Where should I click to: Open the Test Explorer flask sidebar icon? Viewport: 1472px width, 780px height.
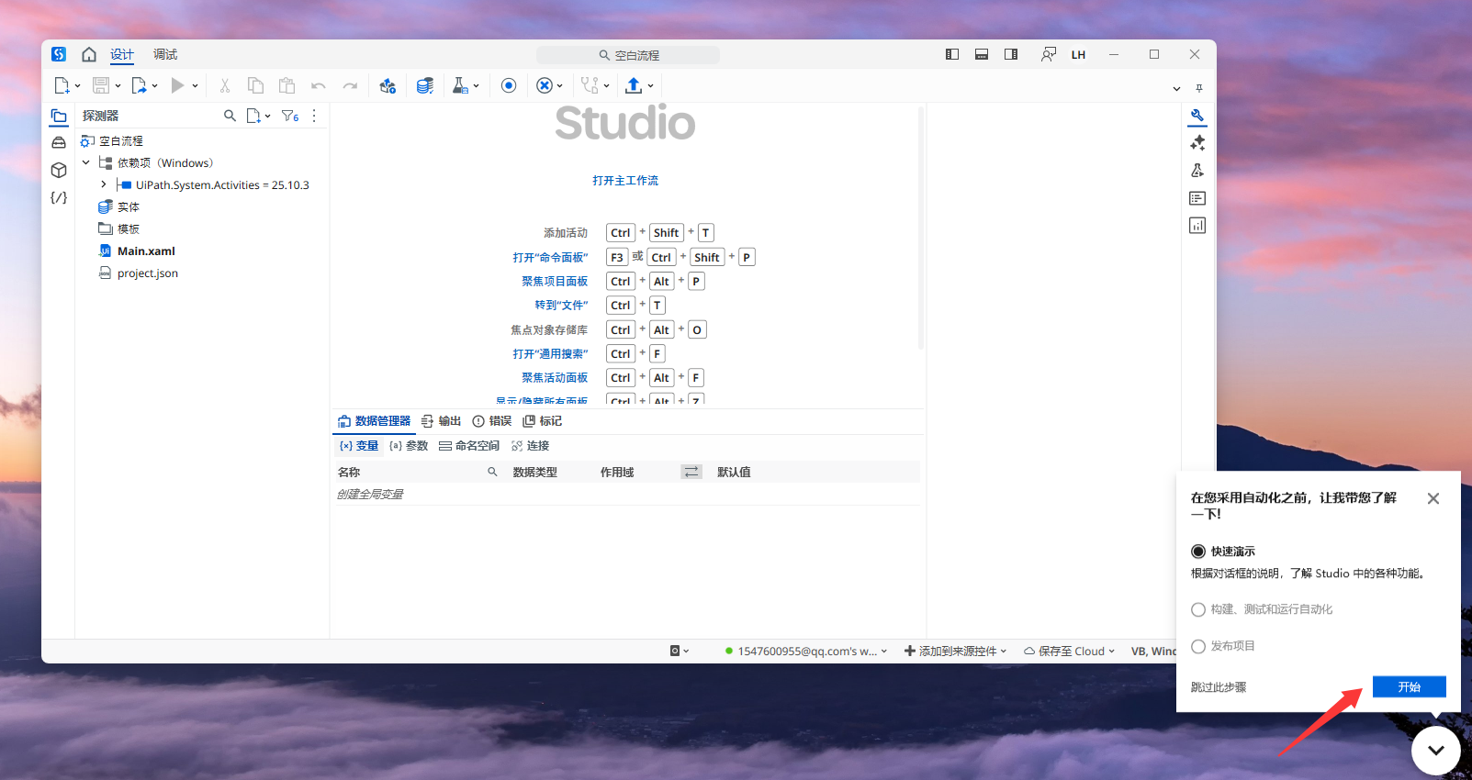coord(1197,171)
